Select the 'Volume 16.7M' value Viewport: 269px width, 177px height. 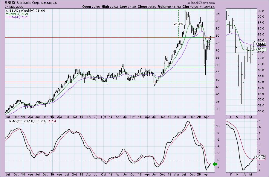coord(169,7)
